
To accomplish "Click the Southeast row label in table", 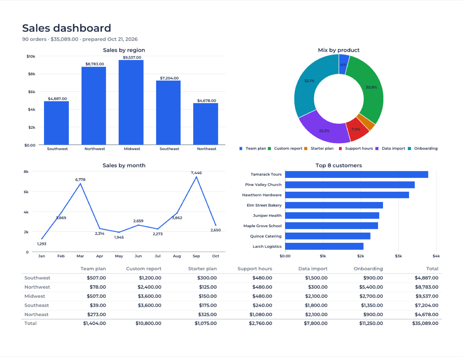I will 36,306.
